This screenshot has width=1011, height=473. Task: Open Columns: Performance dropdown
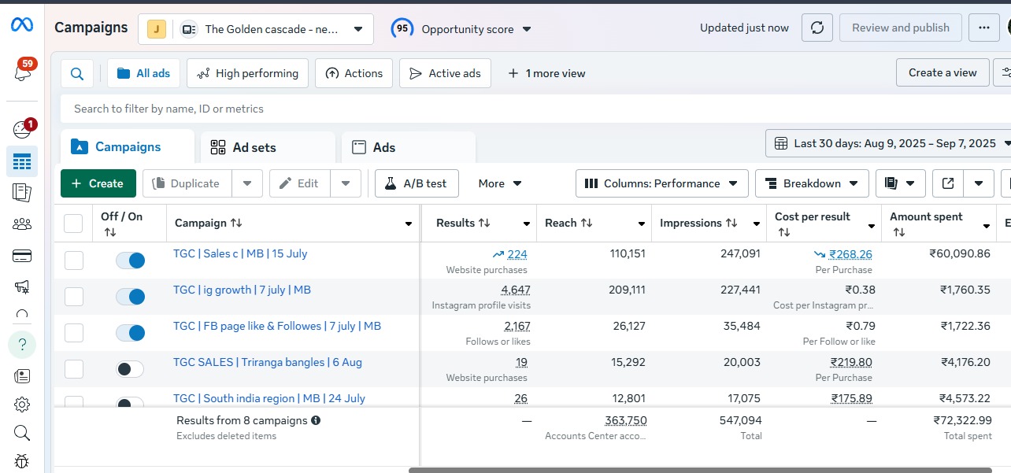pyautogui.click(x=661, y=183)
